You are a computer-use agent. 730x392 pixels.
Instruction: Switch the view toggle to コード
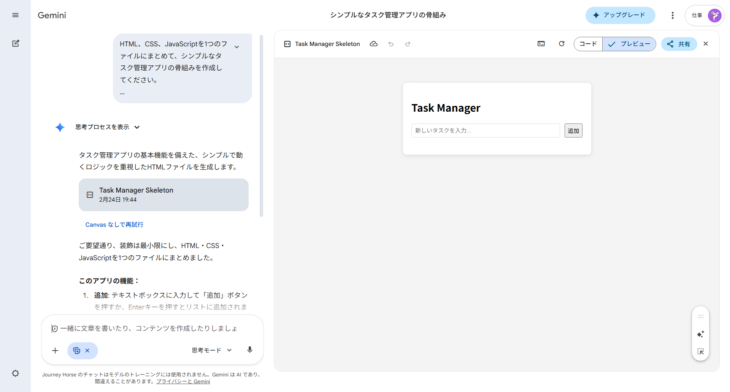588,44
